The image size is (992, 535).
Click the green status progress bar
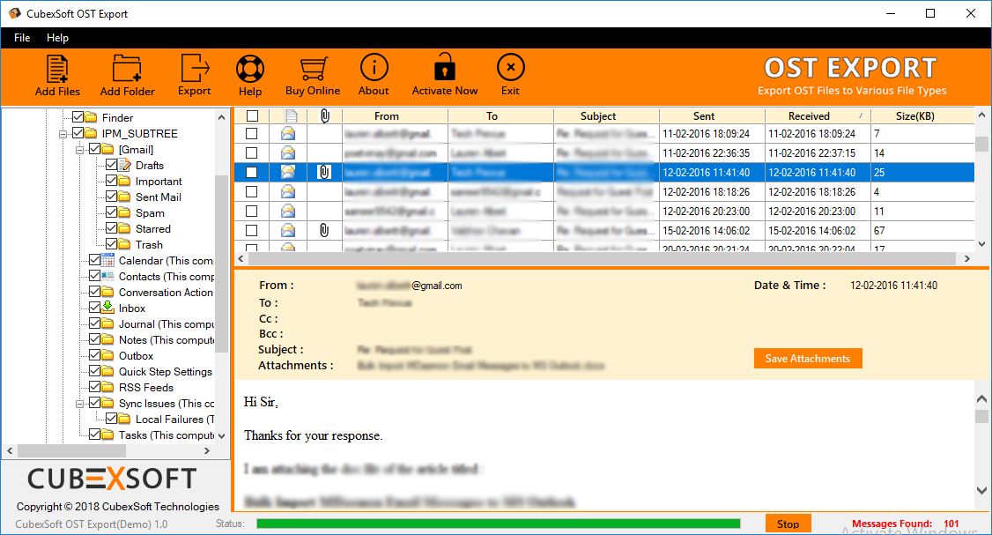[x=499, y=524]
